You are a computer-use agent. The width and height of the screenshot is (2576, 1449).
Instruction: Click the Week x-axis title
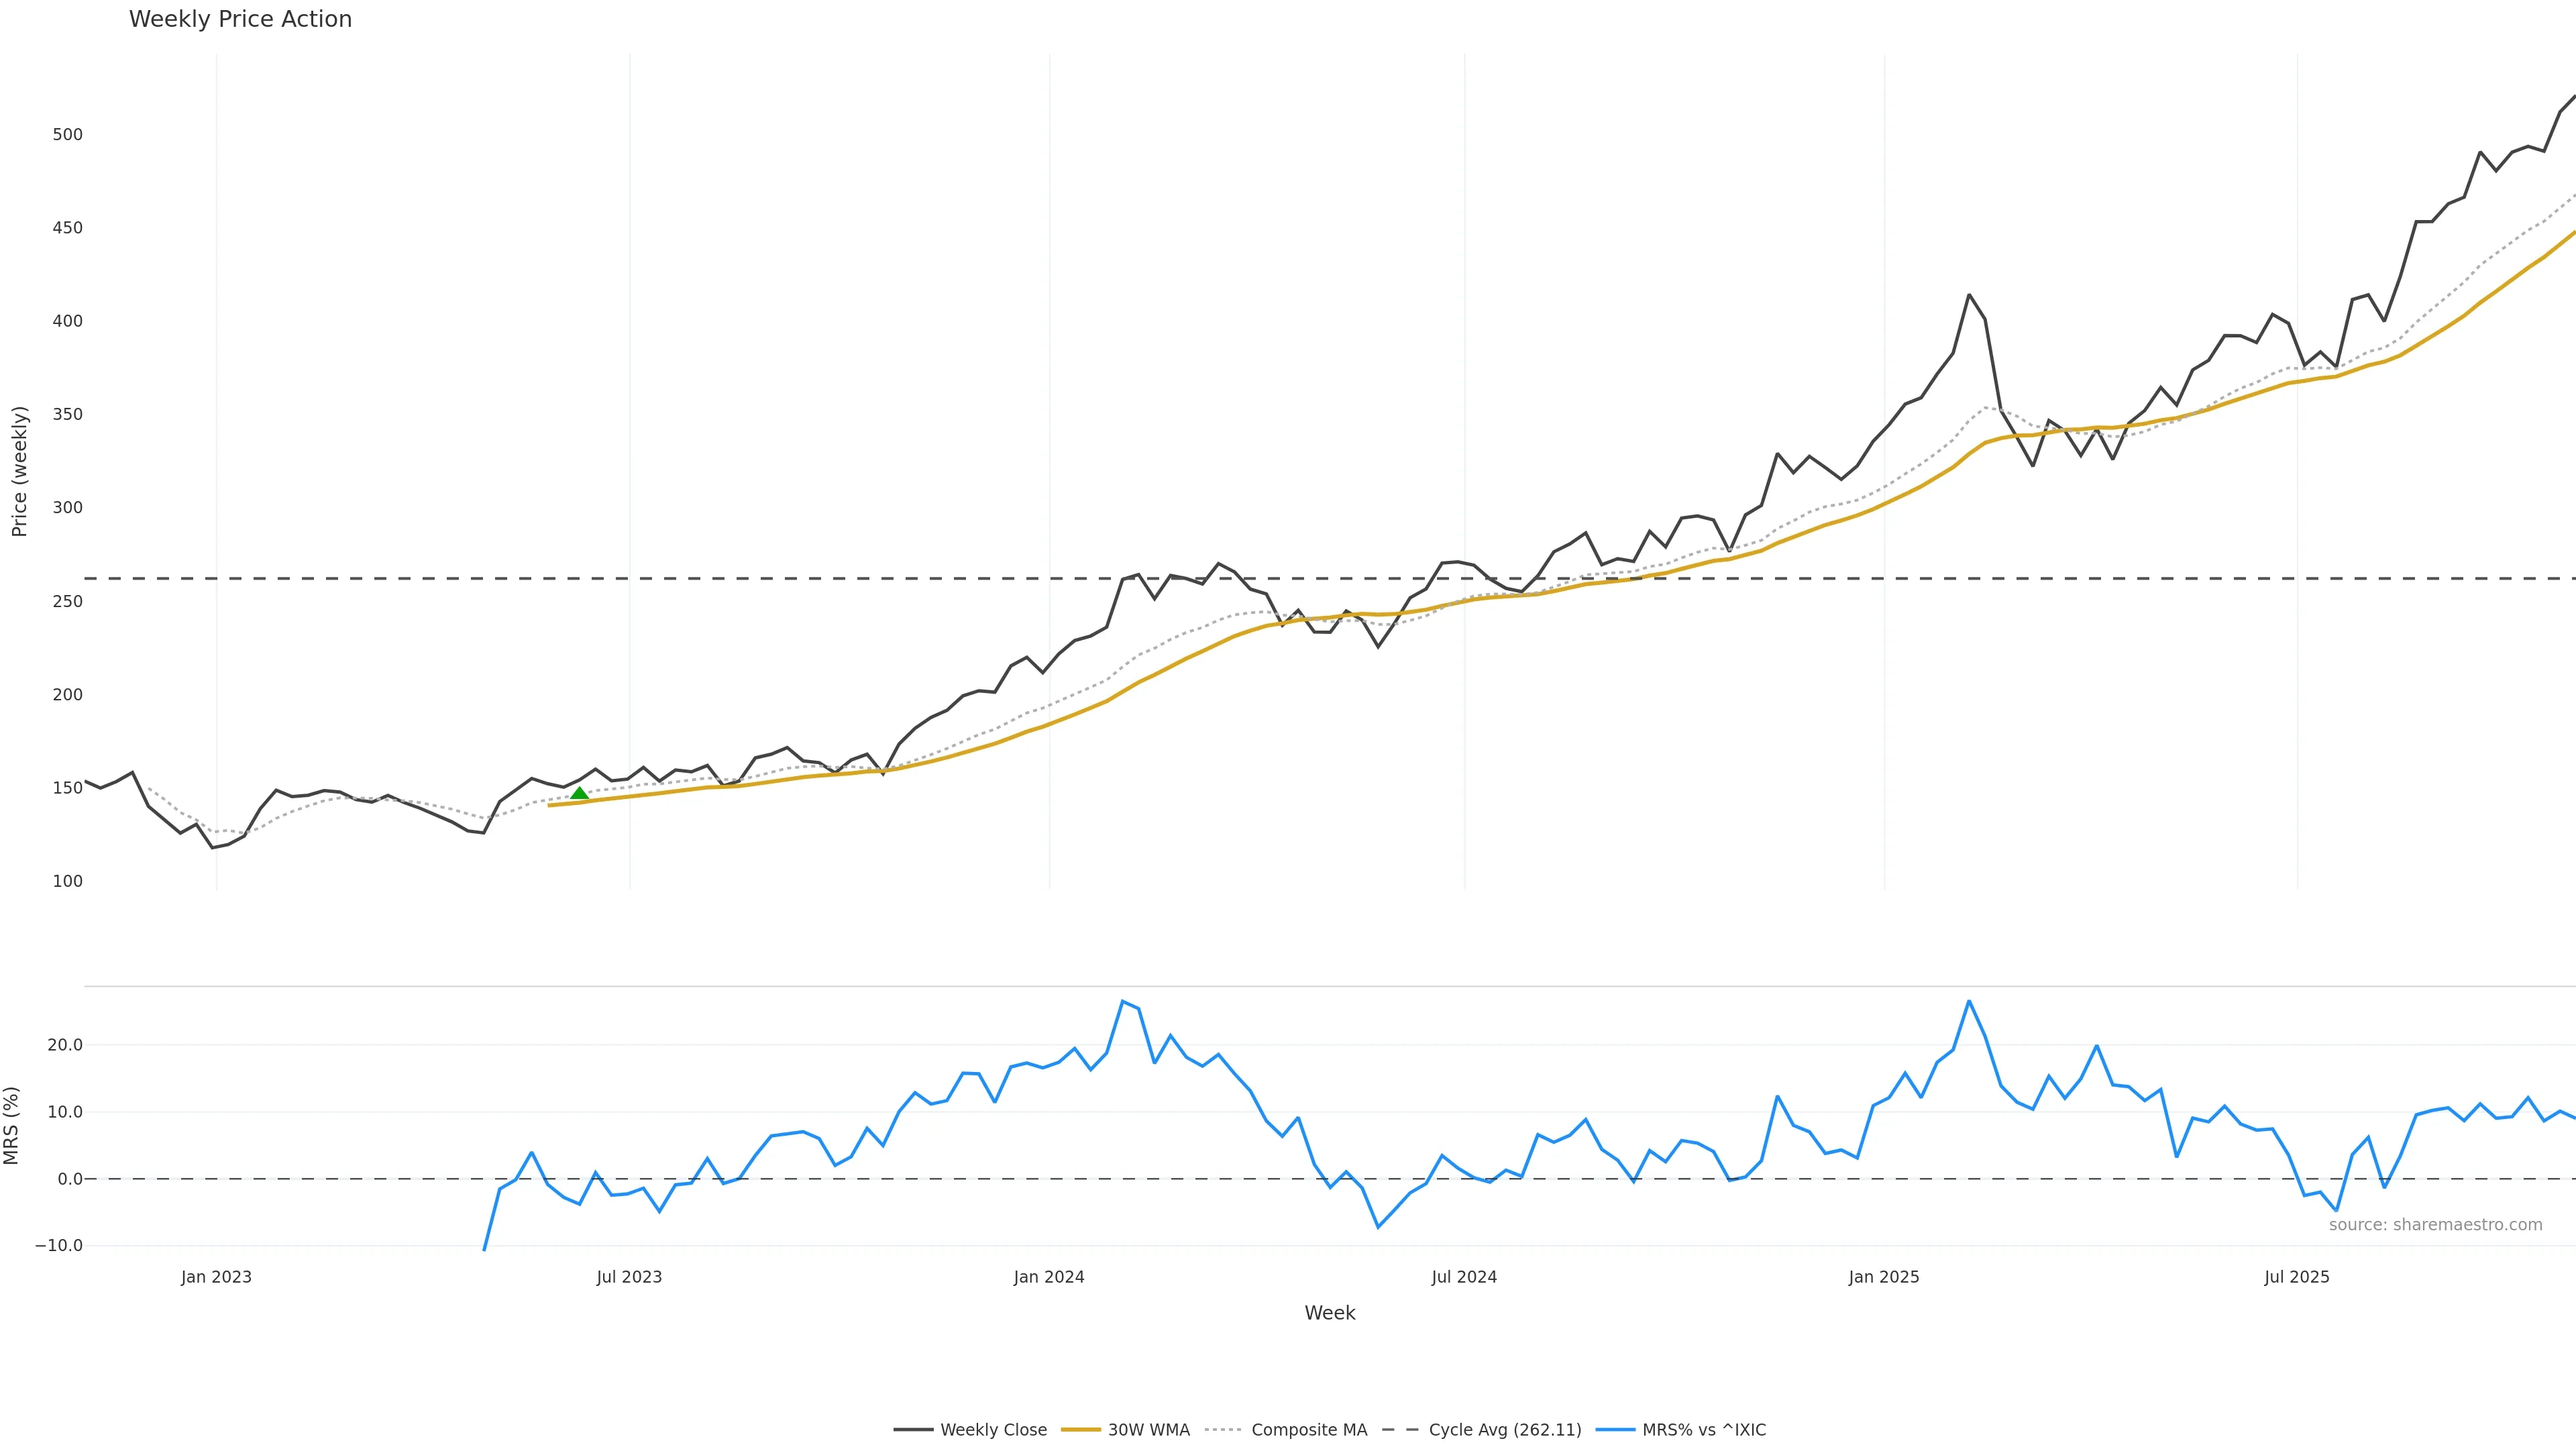(x=1329, y=1313)
